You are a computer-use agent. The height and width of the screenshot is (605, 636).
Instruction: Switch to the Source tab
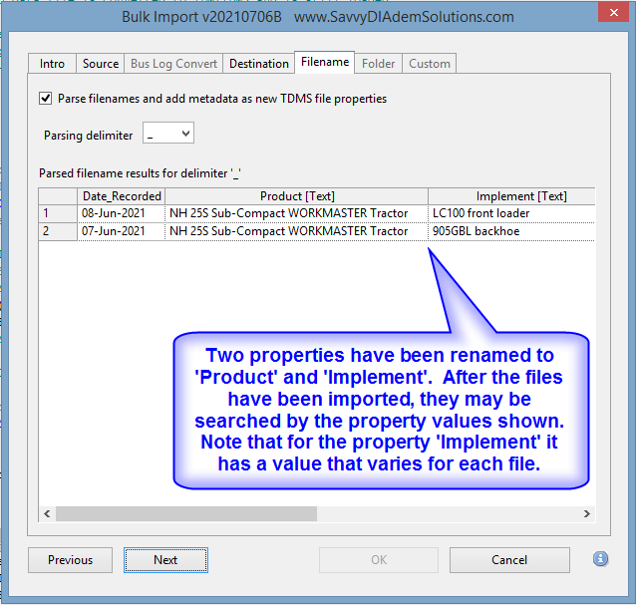(x=101, y=64)
